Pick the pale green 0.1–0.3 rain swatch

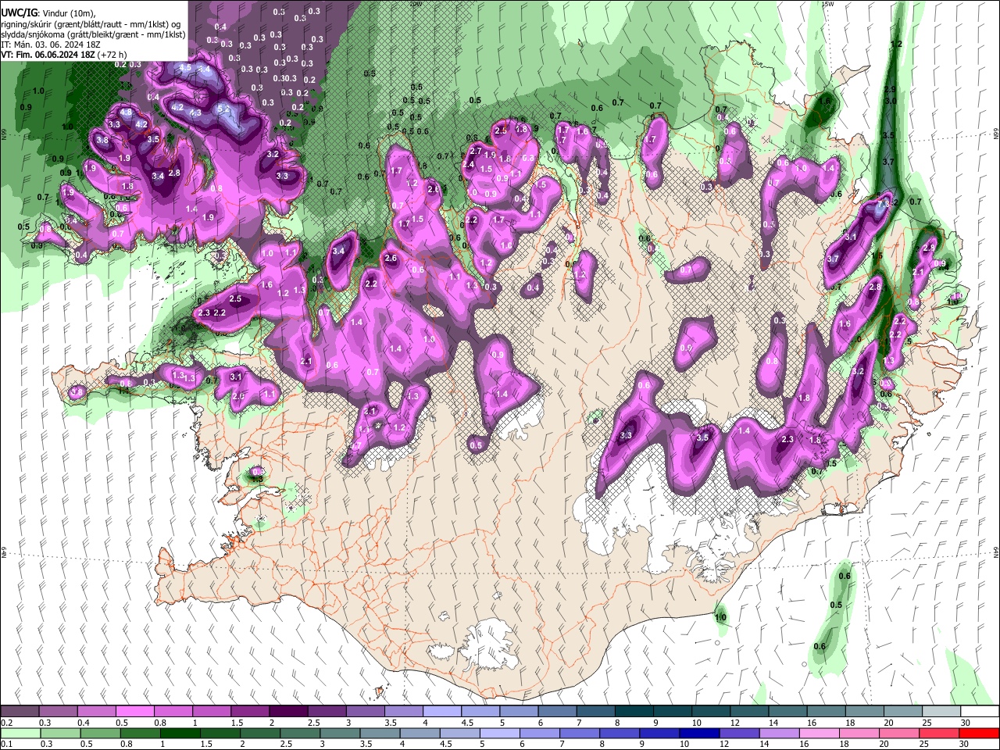coord(20,733)
